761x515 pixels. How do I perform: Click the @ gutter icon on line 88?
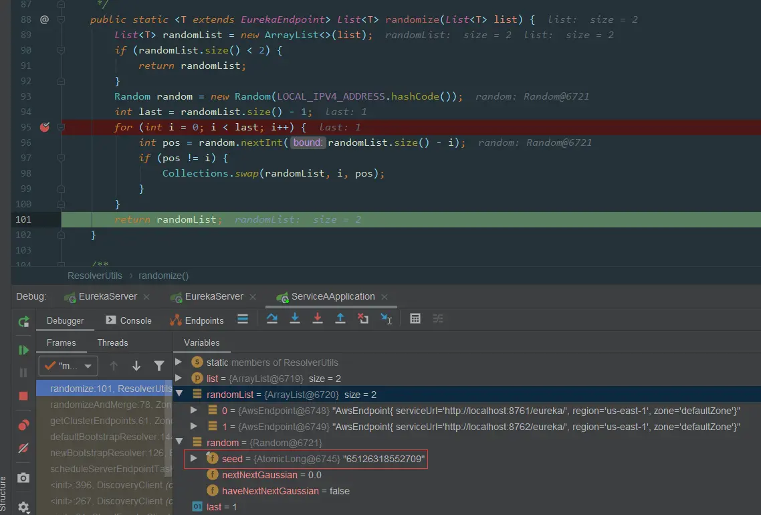pos(44,19)
